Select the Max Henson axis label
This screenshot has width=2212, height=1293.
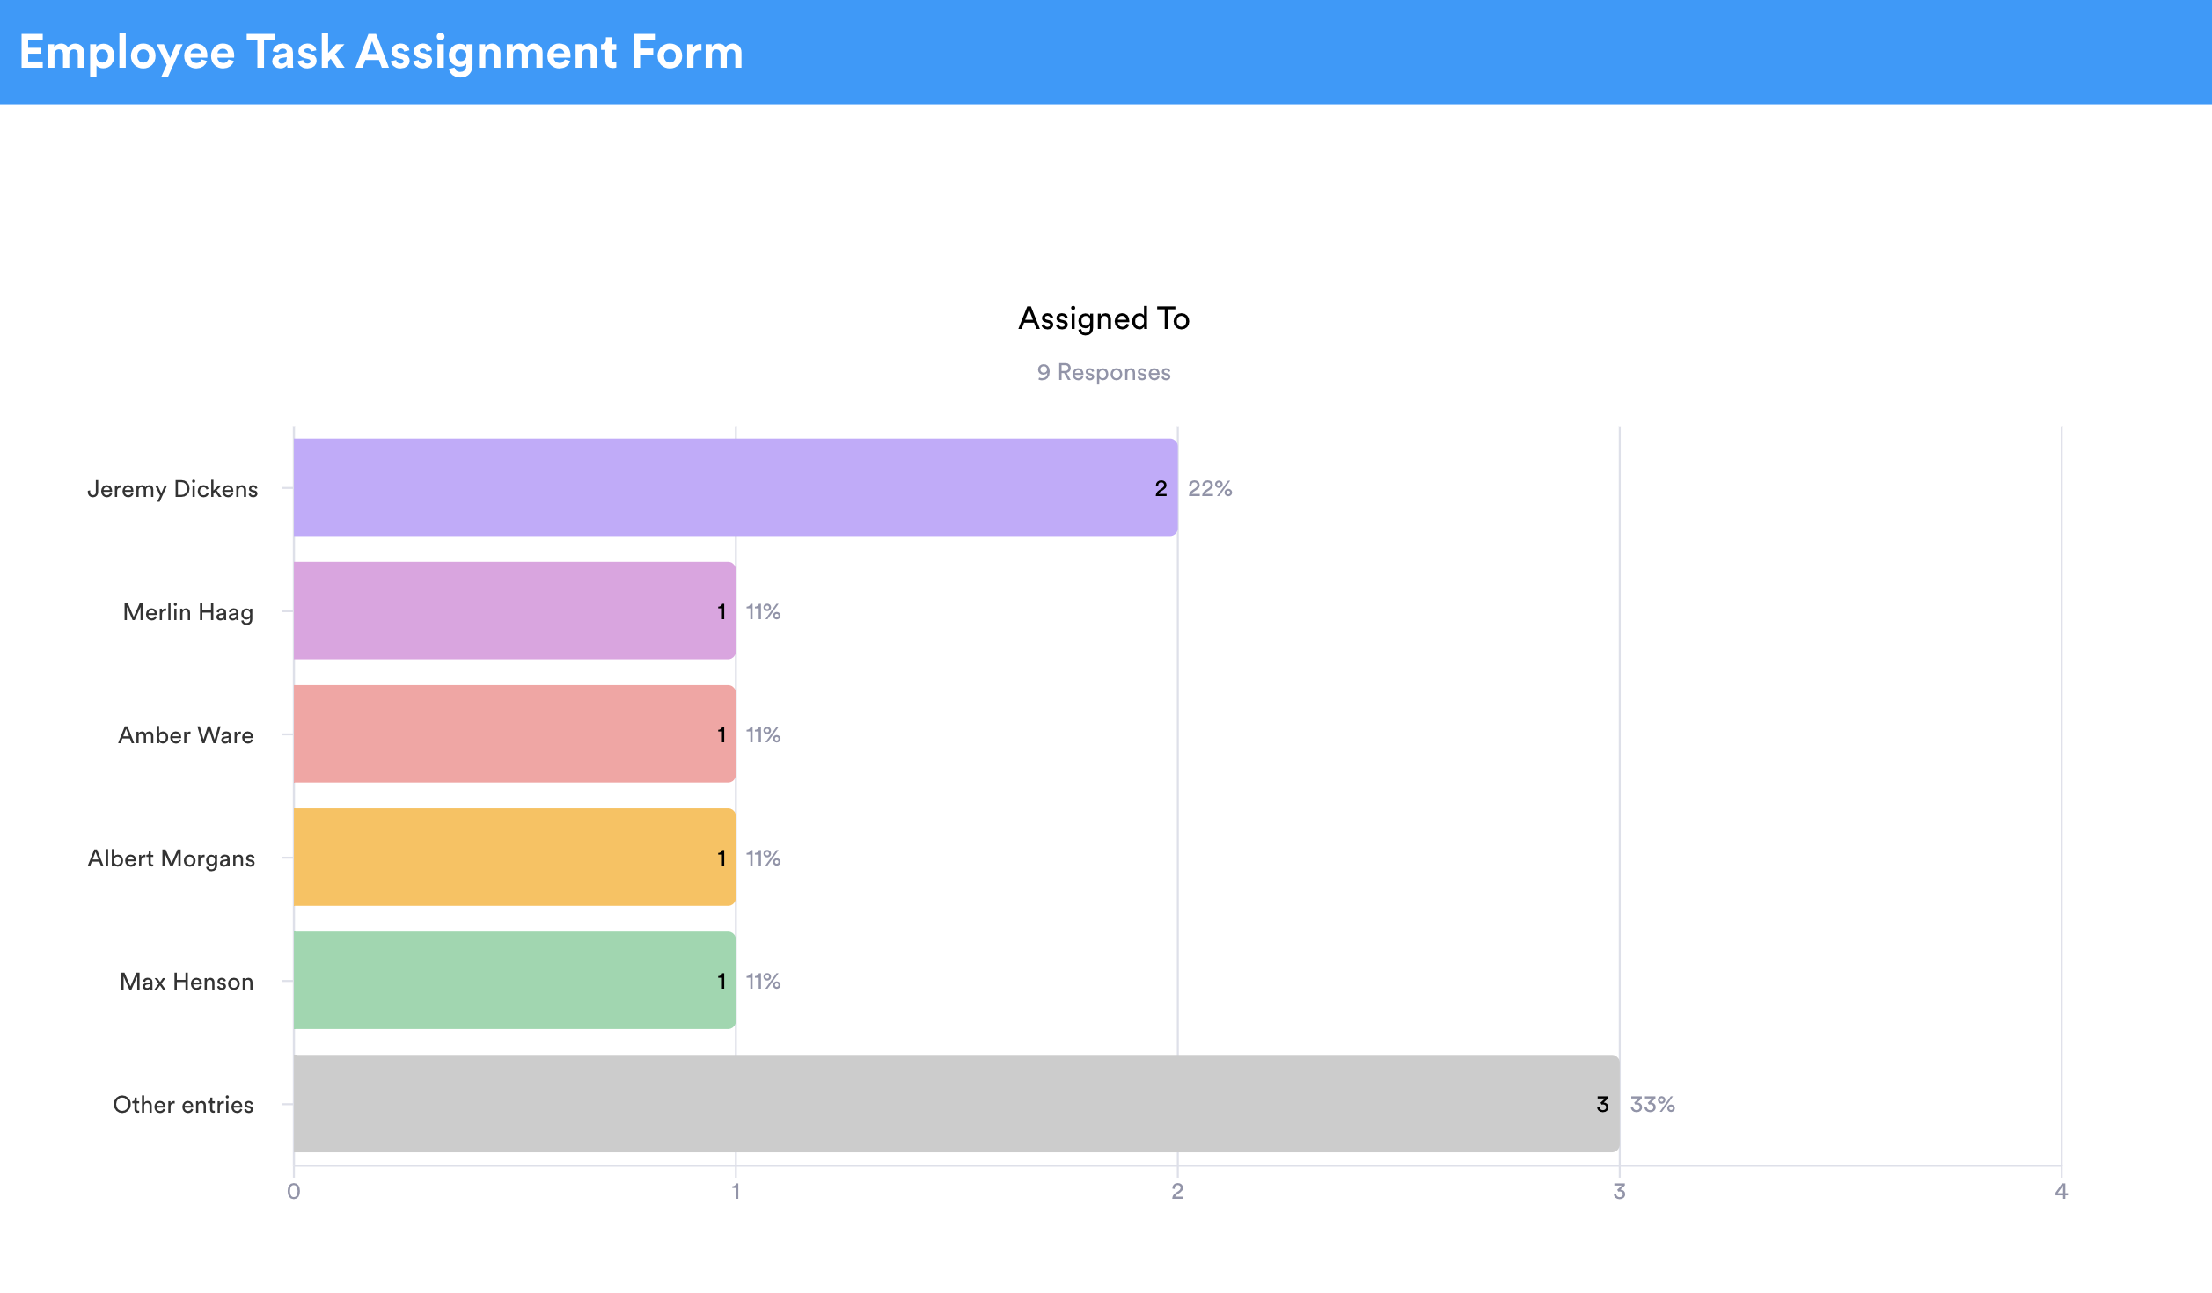pyautogui.click(x=187, y=982)
